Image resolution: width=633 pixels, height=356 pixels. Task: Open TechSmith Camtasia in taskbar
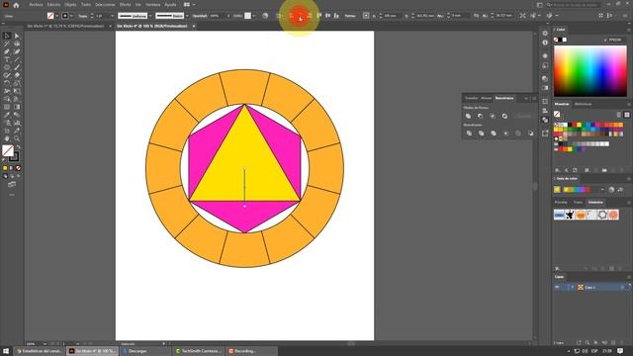tap(198, 351)
